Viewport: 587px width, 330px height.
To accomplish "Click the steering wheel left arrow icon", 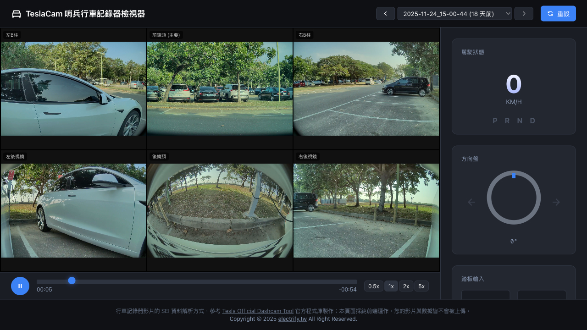I will pos(471,202).
